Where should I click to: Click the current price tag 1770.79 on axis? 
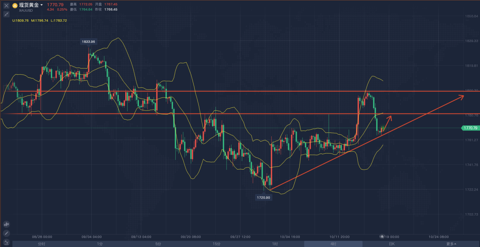pos(470,128)
